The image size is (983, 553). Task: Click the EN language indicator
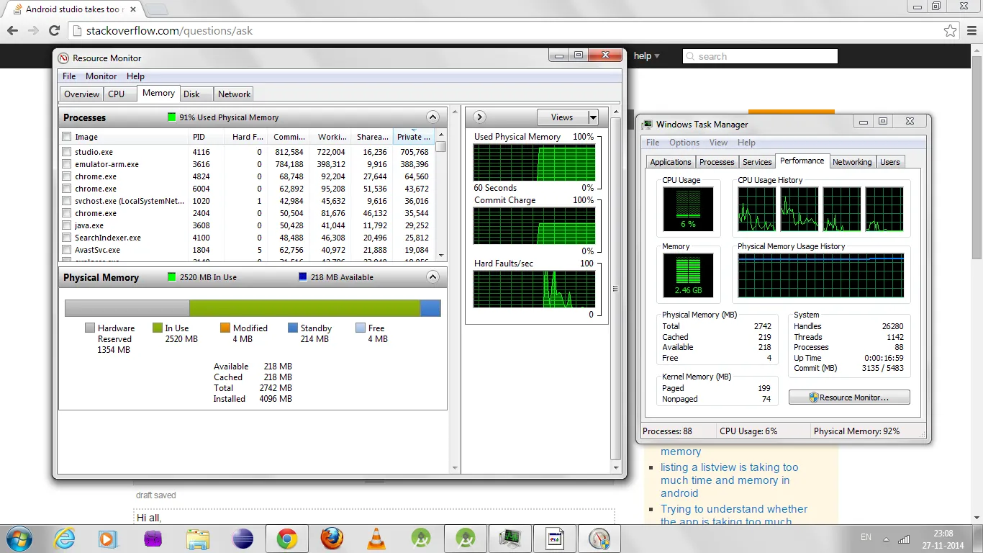(x=866, y=537)
